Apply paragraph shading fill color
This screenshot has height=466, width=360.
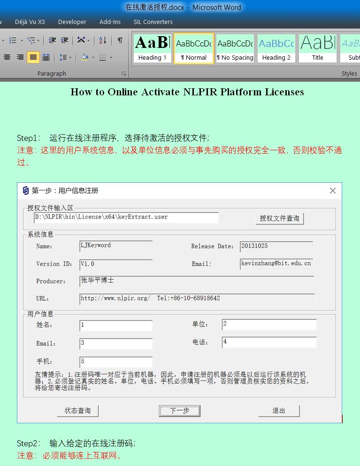point(84,57)
